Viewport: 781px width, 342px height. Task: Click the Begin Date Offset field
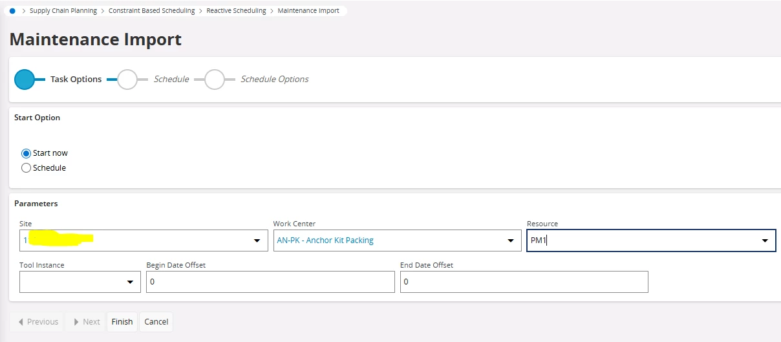pyautogui.click(x=270, y=282)
